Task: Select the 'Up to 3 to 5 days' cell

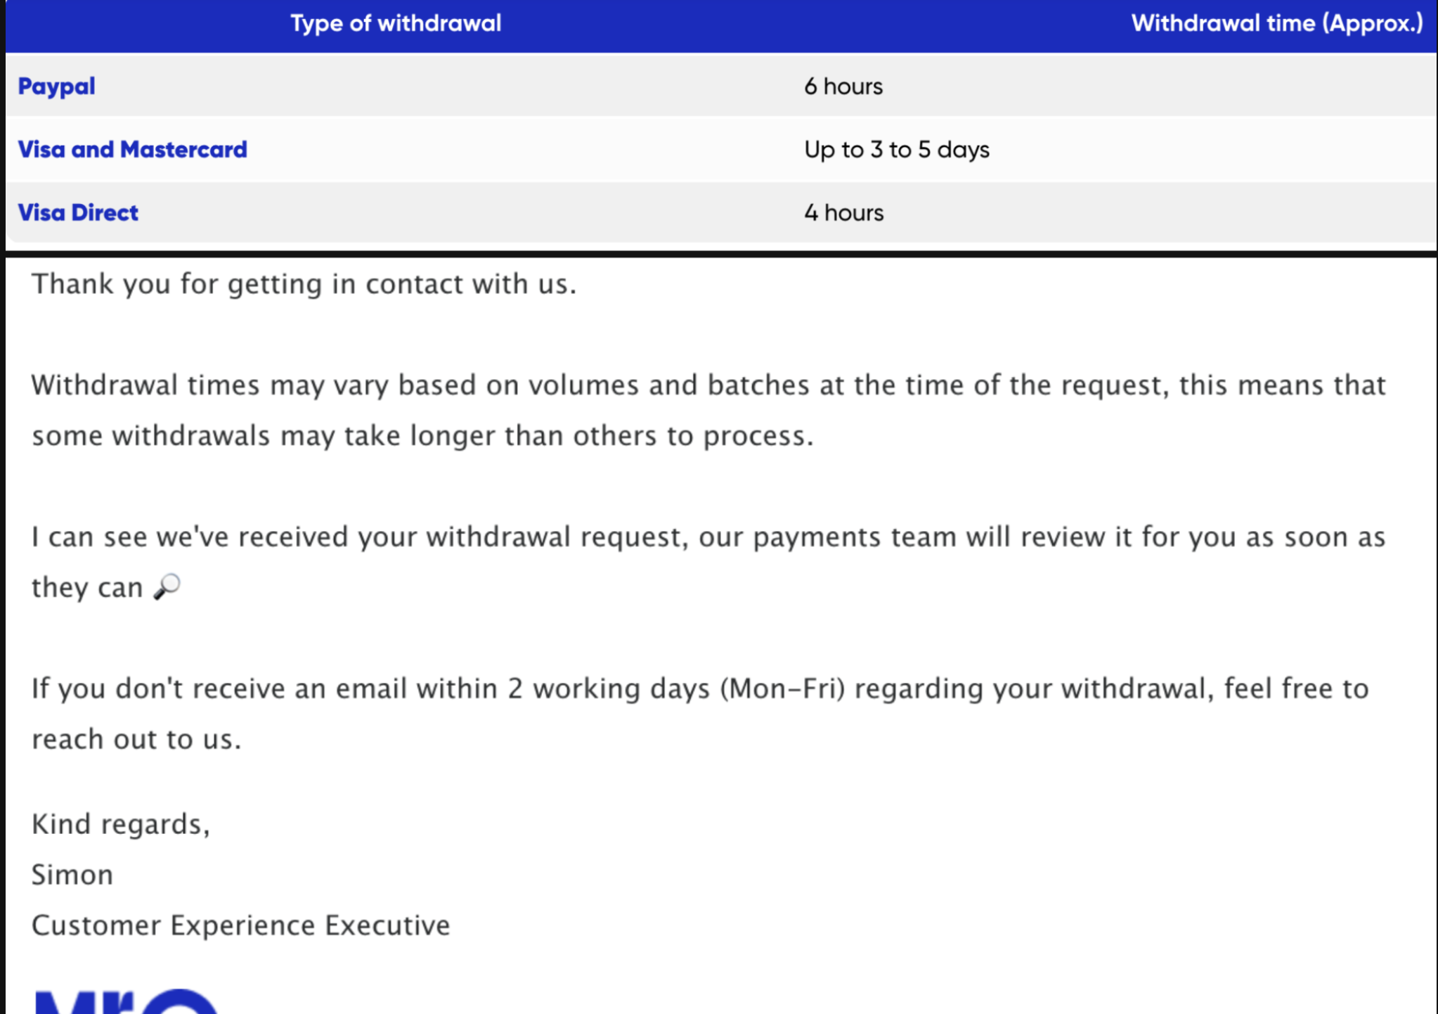Action: 897,150
